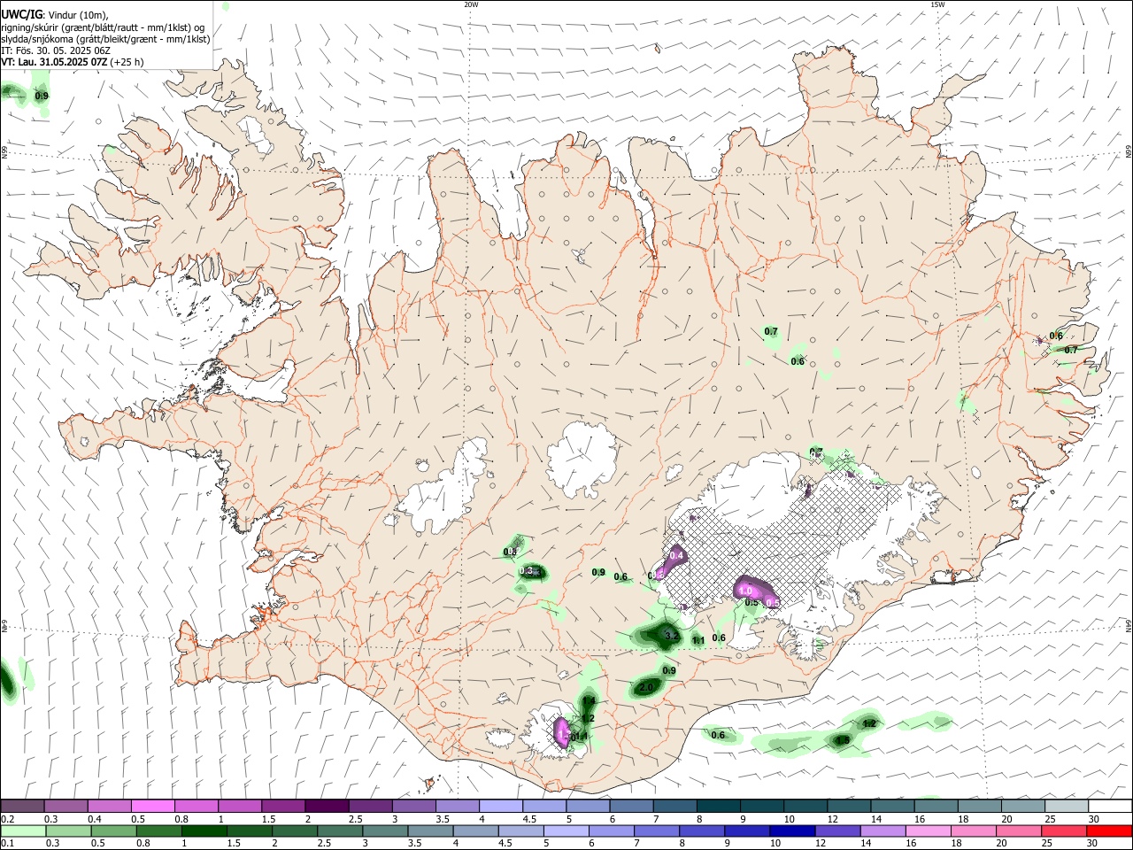The height and width of the screenshot is (850, 1133).
Task: Pick the darkest purple 2–2.5 snow legend swatch
Action: (327, 807)
